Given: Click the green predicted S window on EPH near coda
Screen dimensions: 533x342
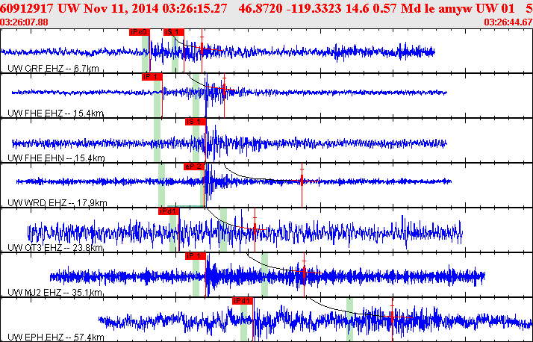Looking at the screenshot, I should coord(349,320).
